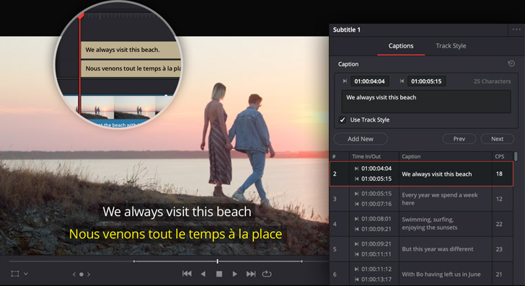The height and width of the screenshot is (286, 525).
Task: Click the Caption column header in list
Action: click(411, 156)
